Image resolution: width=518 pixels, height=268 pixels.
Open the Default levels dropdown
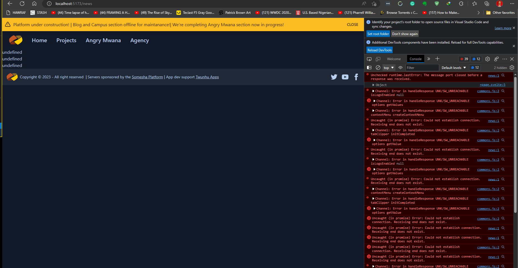coord(454,68)
